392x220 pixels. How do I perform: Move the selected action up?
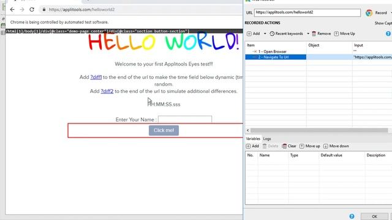coord(344,34)
